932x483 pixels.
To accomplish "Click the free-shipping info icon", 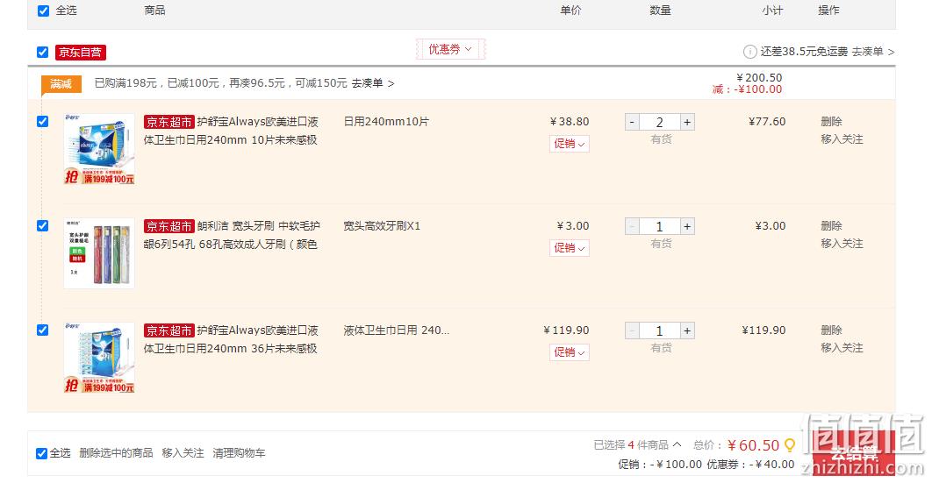I will pyautogui.click(x=750, y=53).
